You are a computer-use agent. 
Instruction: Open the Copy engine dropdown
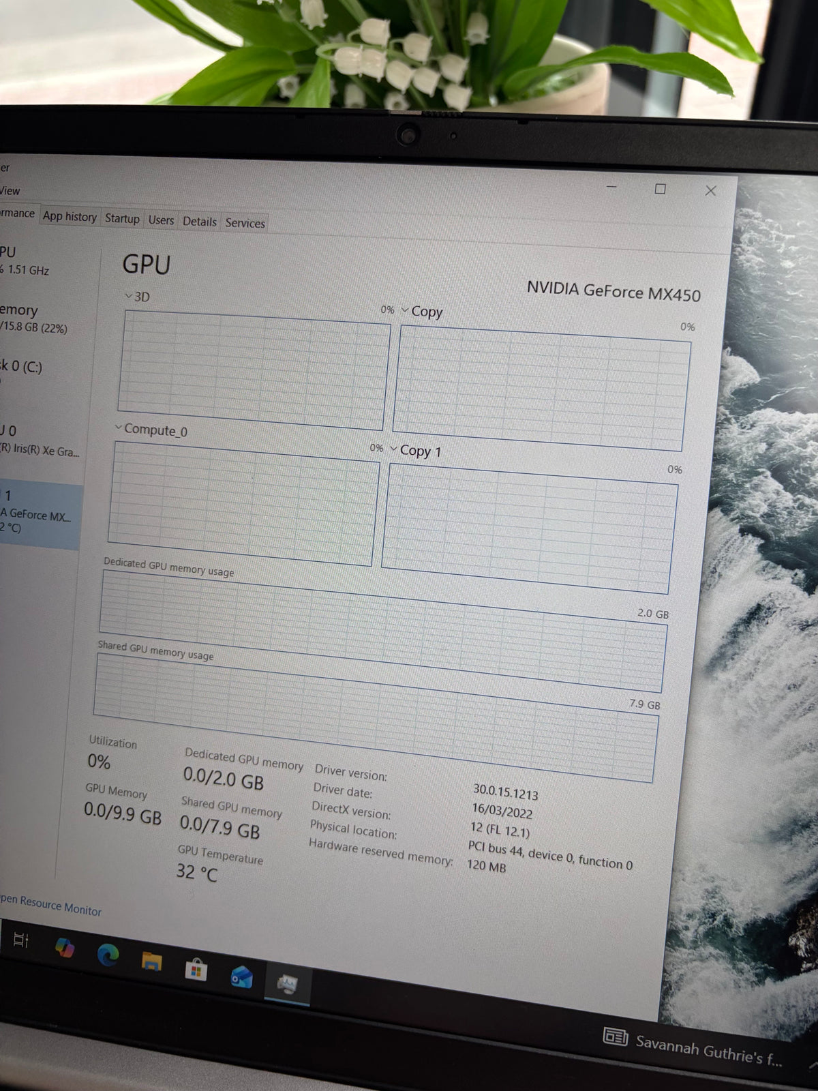click(x=405, y=310)
